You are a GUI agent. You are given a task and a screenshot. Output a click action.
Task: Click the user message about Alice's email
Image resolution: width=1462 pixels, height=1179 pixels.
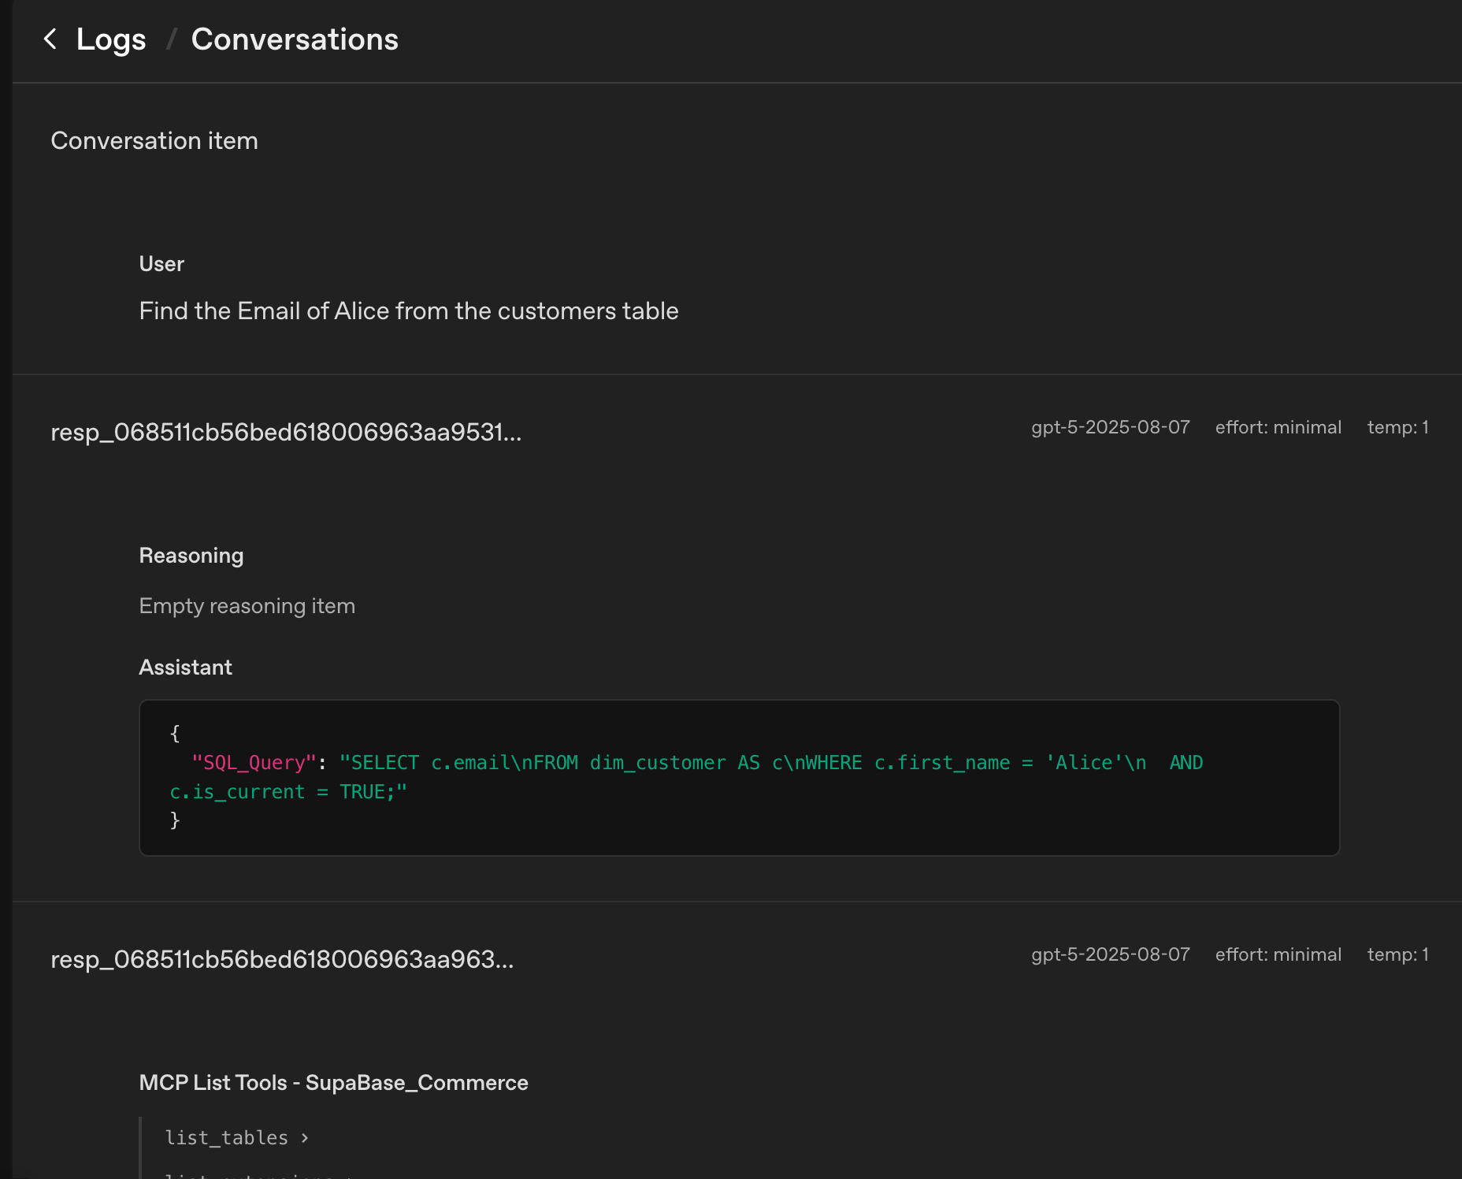409,311
